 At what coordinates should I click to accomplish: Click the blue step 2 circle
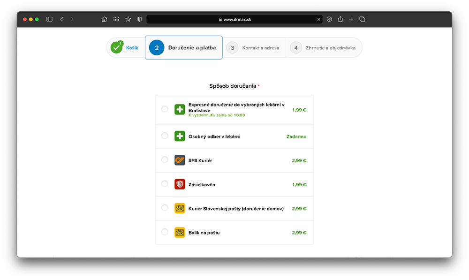point(157,47)
